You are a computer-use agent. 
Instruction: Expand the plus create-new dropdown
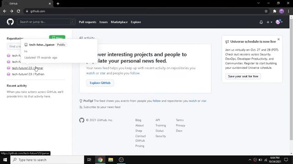(x=269, y=22)
